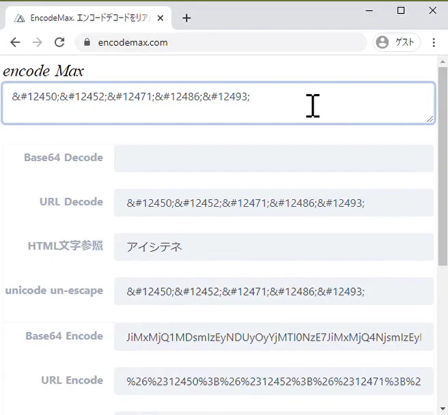This screenshot has height=415, width=448.
Task: Reload the encodemax.com page
Action: click(59, 42)
